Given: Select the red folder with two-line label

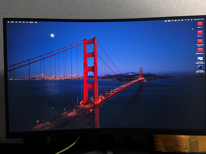Looking at the screenshot, I should coord(200,41).
